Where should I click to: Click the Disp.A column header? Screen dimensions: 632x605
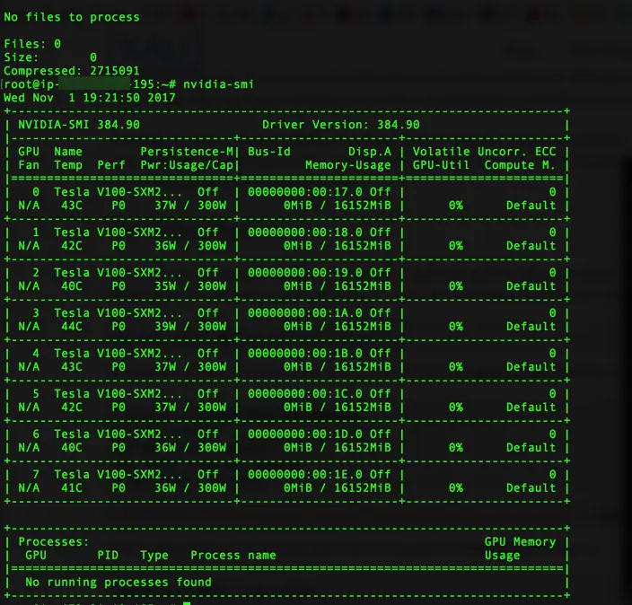(370, 152)
